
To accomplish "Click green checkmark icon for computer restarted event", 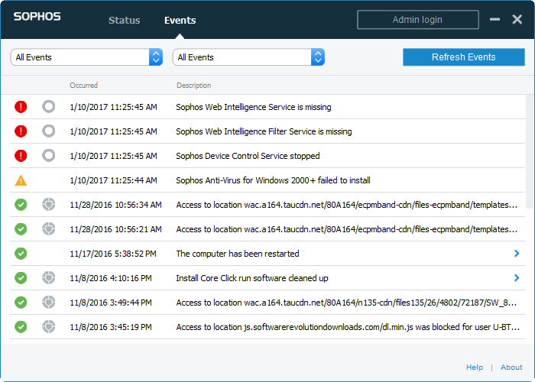I will 21,254.
